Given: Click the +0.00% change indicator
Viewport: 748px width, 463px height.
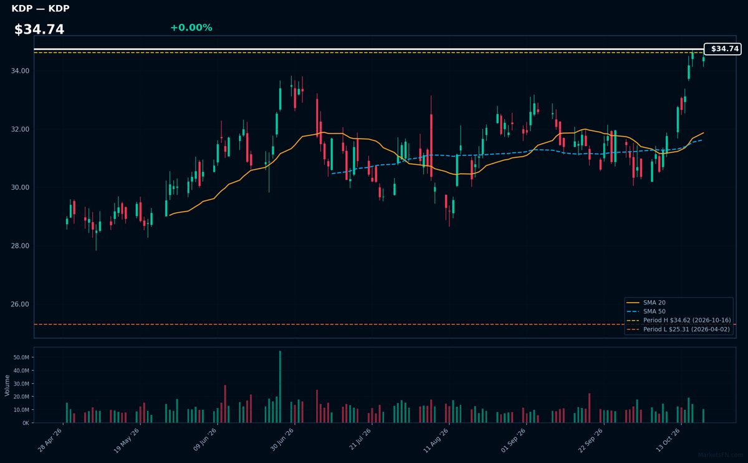Looking at the screenshot, I should [x=191, y=27].
